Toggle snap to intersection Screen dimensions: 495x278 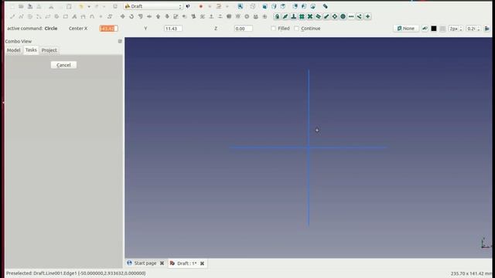click(x=309, y=16)
